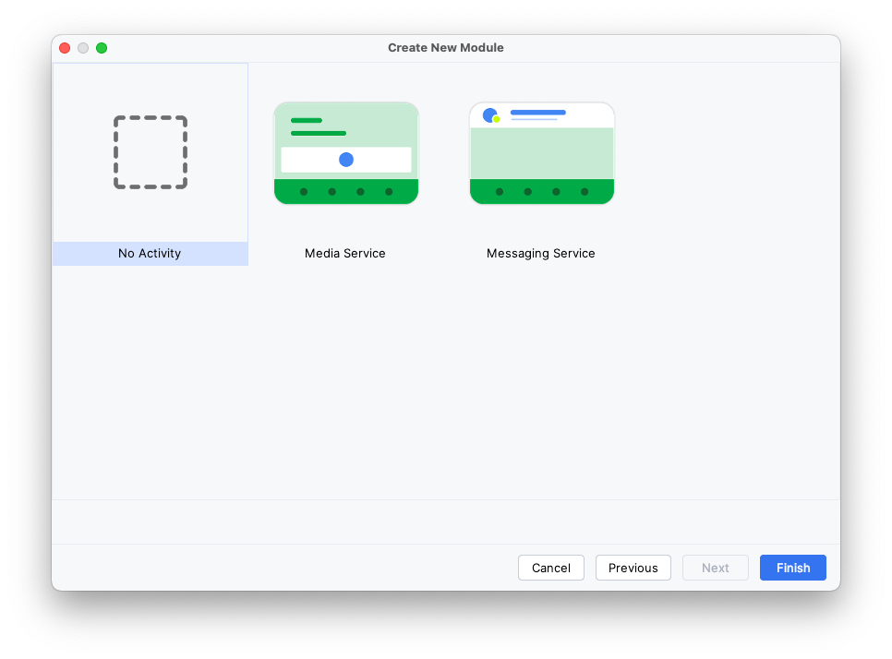
Task: Click the Create New Module title bar
Action: tap(446, 47)
